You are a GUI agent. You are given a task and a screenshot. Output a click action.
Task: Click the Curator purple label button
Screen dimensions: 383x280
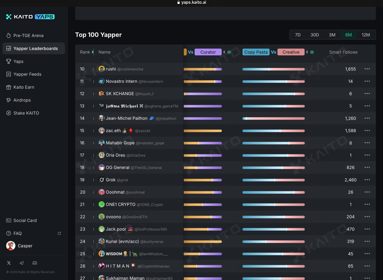(x=208, y=52)
